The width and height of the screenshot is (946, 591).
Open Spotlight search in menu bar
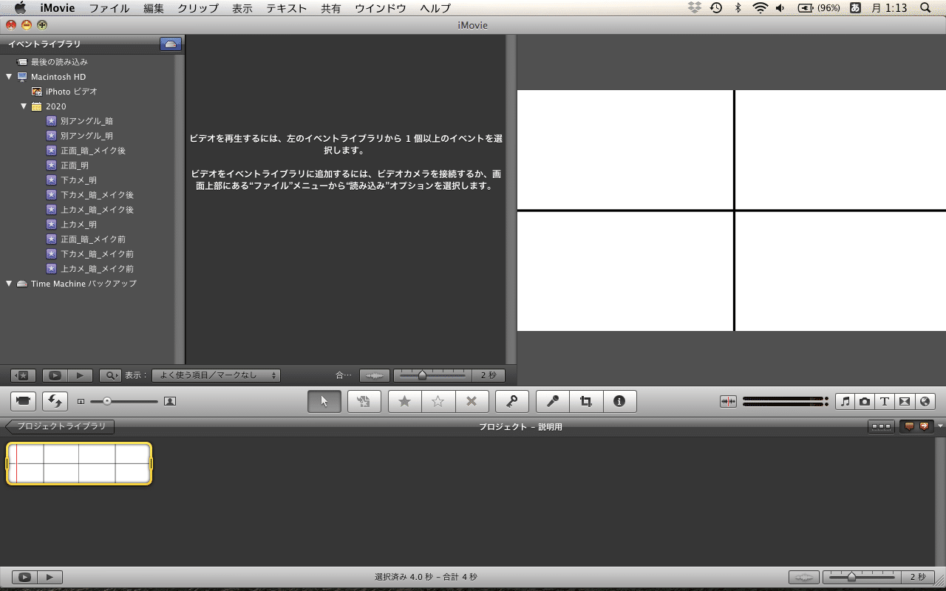point(925,8)
